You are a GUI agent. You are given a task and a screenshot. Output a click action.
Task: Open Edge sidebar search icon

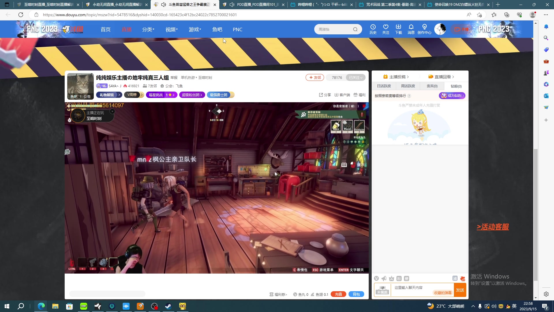tap(546, 38)
